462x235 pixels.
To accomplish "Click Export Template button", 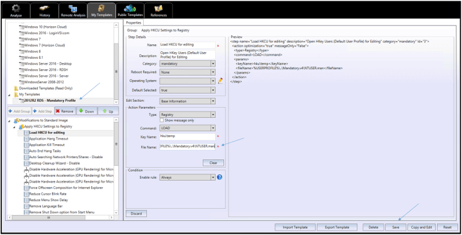I will 337,227.
